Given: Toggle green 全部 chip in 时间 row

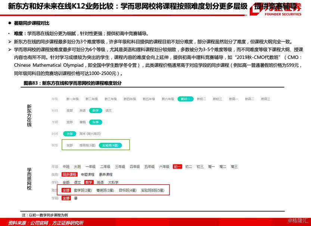Looking at the screenshot, I should point(69,134).
